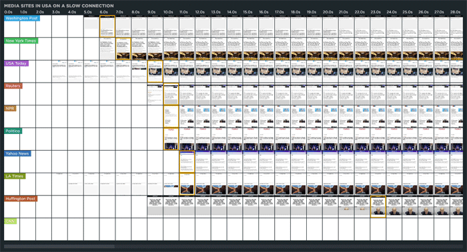Click the 15.0s timeline marker

coord(248,12)
